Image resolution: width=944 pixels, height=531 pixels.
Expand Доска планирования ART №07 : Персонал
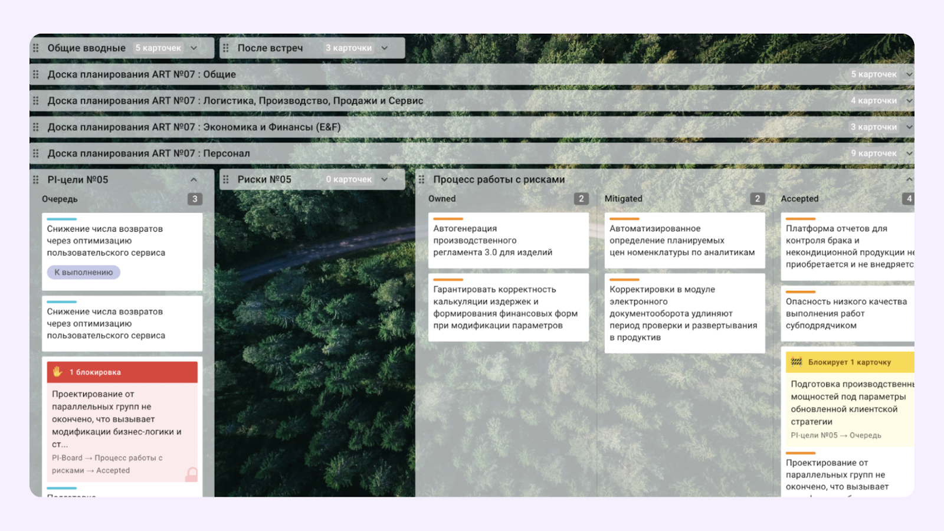(x=909, y=153)
